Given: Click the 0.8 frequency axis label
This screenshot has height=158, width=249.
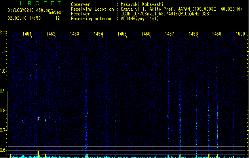Looking at the screenshot, I should (3, 111).
